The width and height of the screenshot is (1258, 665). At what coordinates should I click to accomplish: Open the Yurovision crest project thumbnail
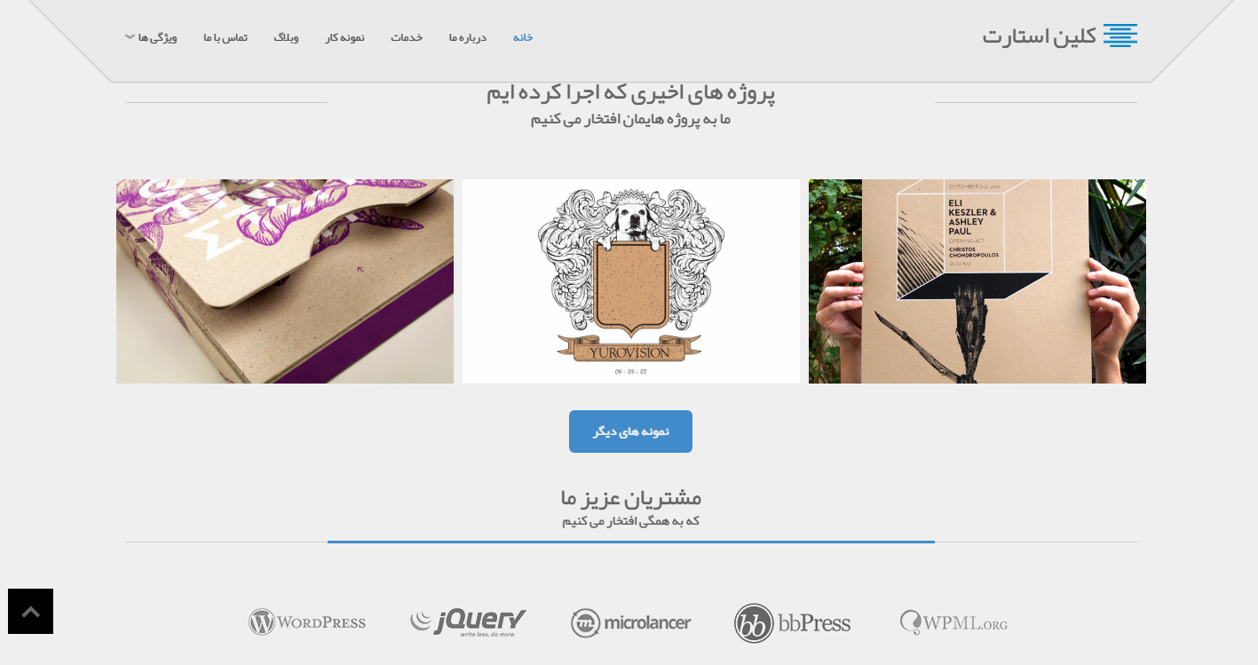click(x=631, y=281)
